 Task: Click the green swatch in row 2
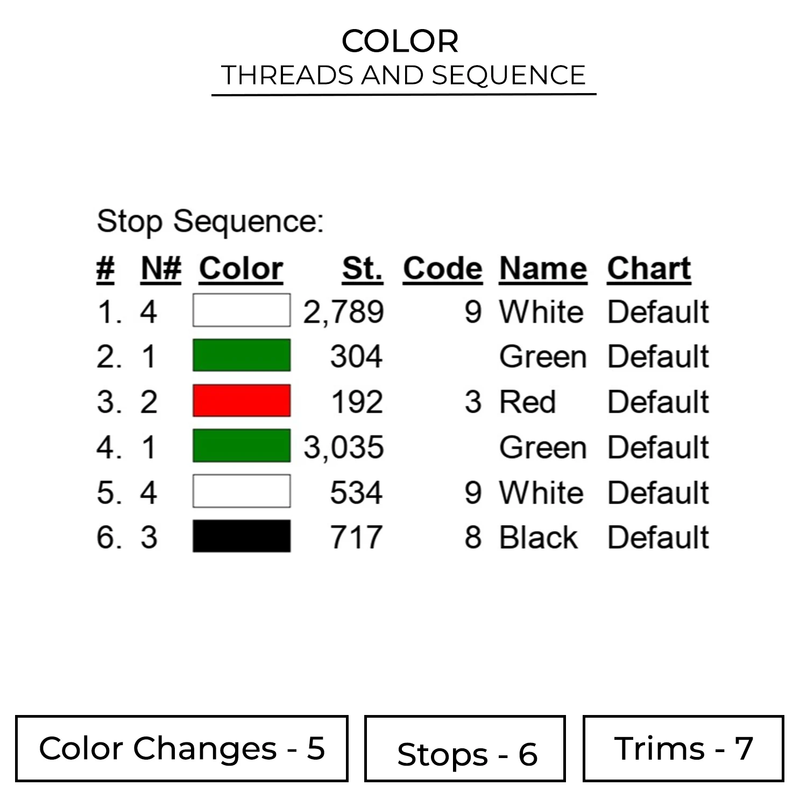coord(242,355)
